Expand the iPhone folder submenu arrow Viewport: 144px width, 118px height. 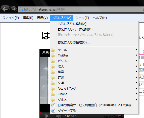pyautogui.click(x=136, y=94)
